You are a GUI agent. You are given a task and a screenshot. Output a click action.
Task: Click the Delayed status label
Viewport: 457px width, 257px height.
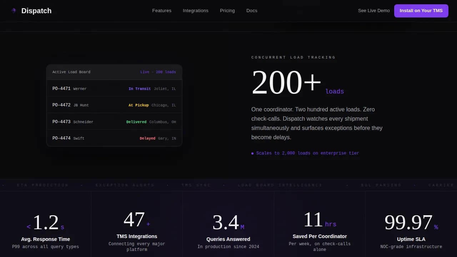pyautogui.click(x=147, y=138)
